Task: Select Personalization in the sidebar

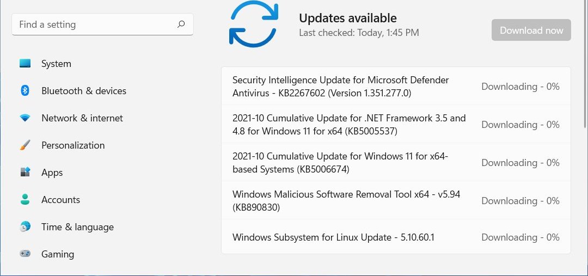Action: (x=73, y=145)
